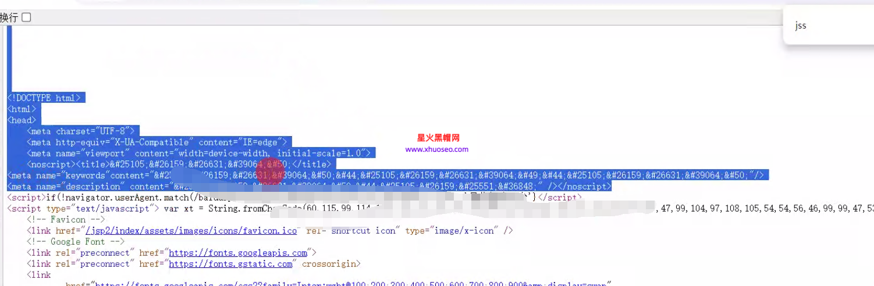Open the fonts.gstatic.com preconnect link

point(230,264)
